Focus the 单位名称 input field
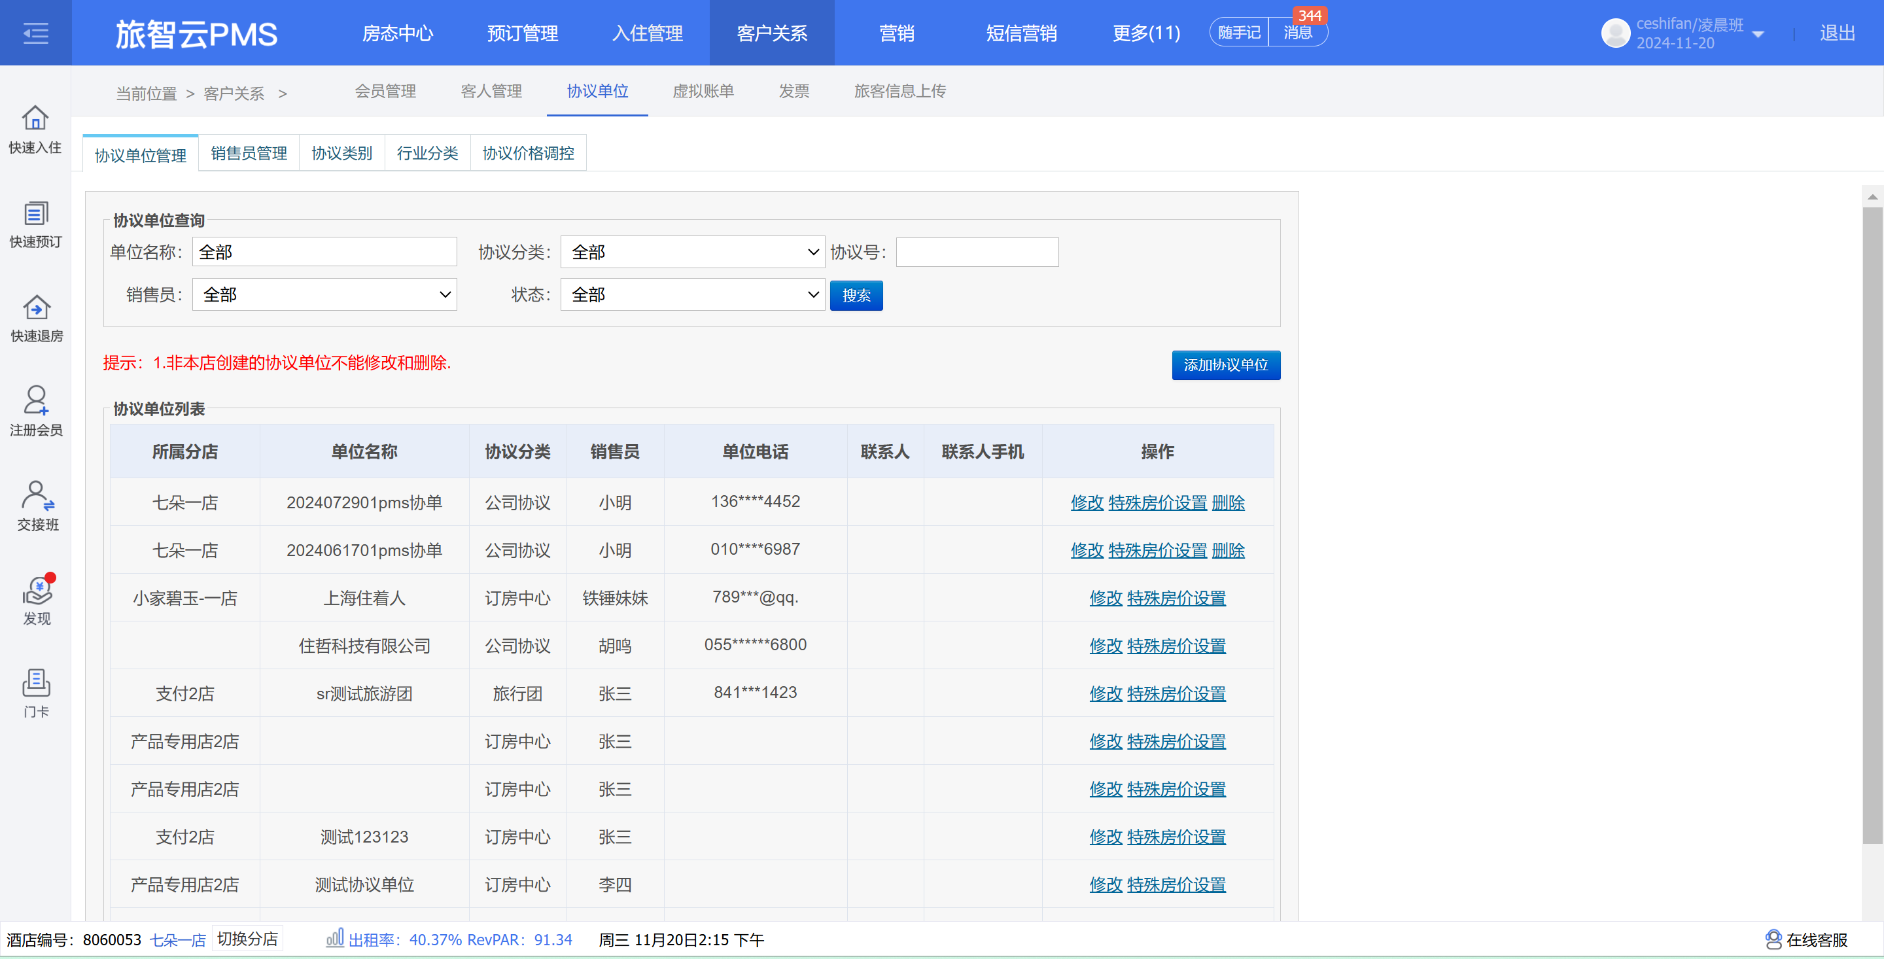Viewport: 1884px width, 959px height. pyautogui.click(x=324, y=253)
